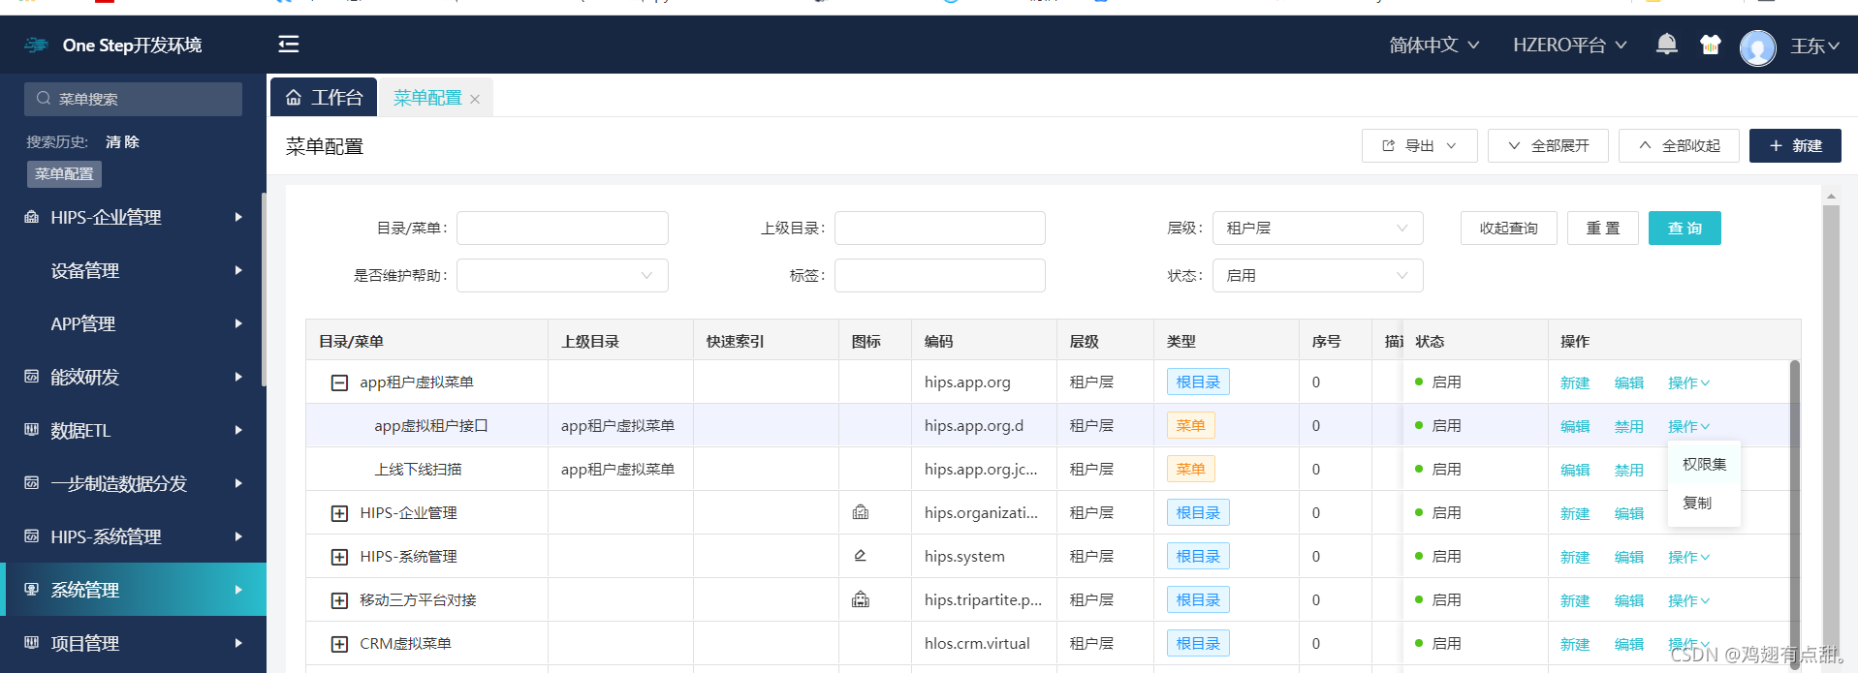Open the 状态 dropdown showing 启用

click(x=1318, y=275)
